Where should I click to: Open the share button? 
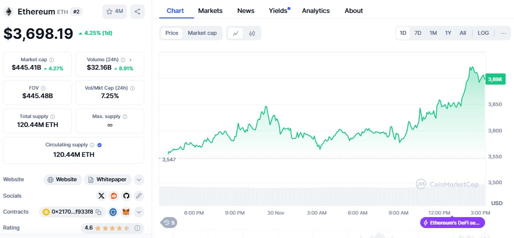pos(137,11)
